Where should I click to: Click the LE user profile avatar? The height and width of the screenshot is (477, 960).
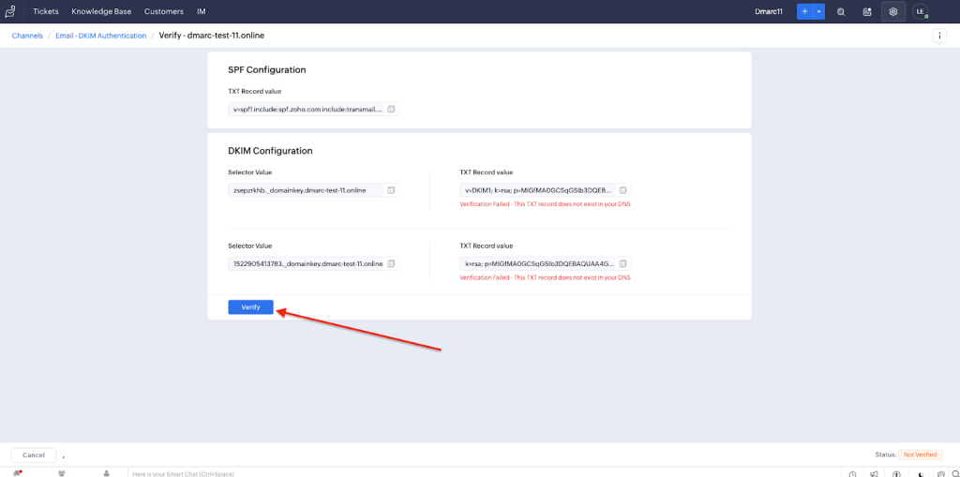tap(921, 11)
